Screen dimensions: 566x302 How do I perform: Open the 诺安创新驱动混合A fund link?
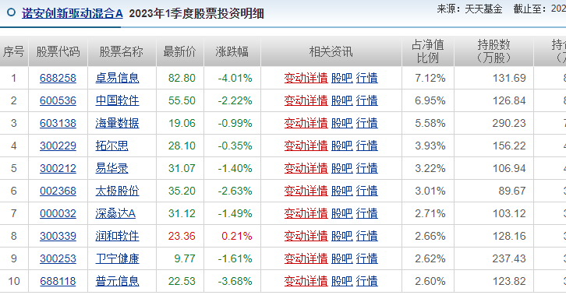[73, 14]
